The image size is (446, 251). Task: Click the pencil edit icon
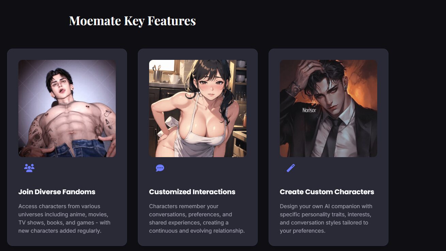pos(291,168)
